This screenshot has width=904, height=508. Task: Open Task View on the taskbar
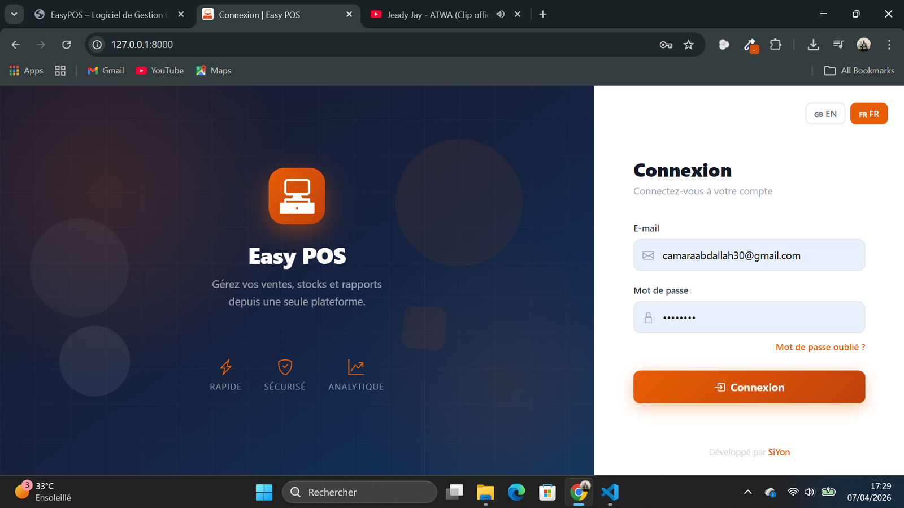pyautogui.click(x=454, y=492)
